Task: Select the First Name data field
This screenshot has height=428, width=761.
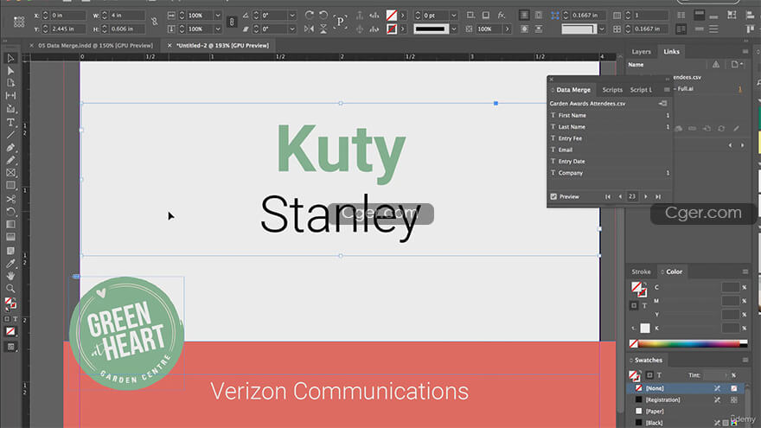Action: 610,116
